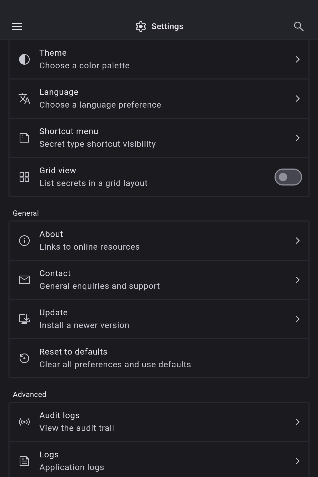
Task: Click the Update download icon
Action: click(24, 319)
